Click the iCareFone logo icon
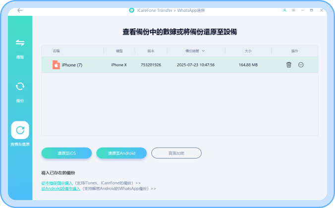The width and height of the screenshot is (335, 208). [132, 10]
